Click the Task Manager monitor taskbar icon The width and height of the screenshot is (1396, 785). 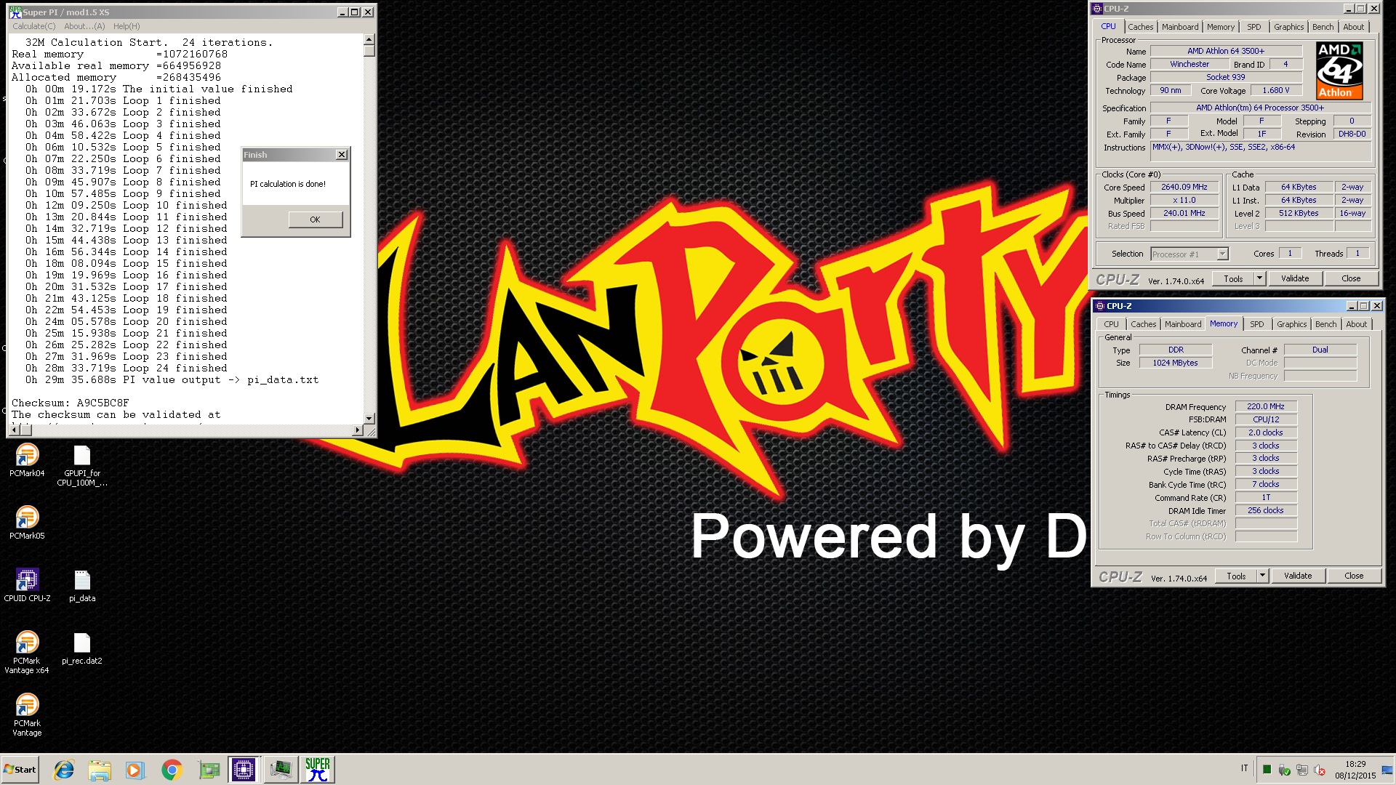click(281, 770)
